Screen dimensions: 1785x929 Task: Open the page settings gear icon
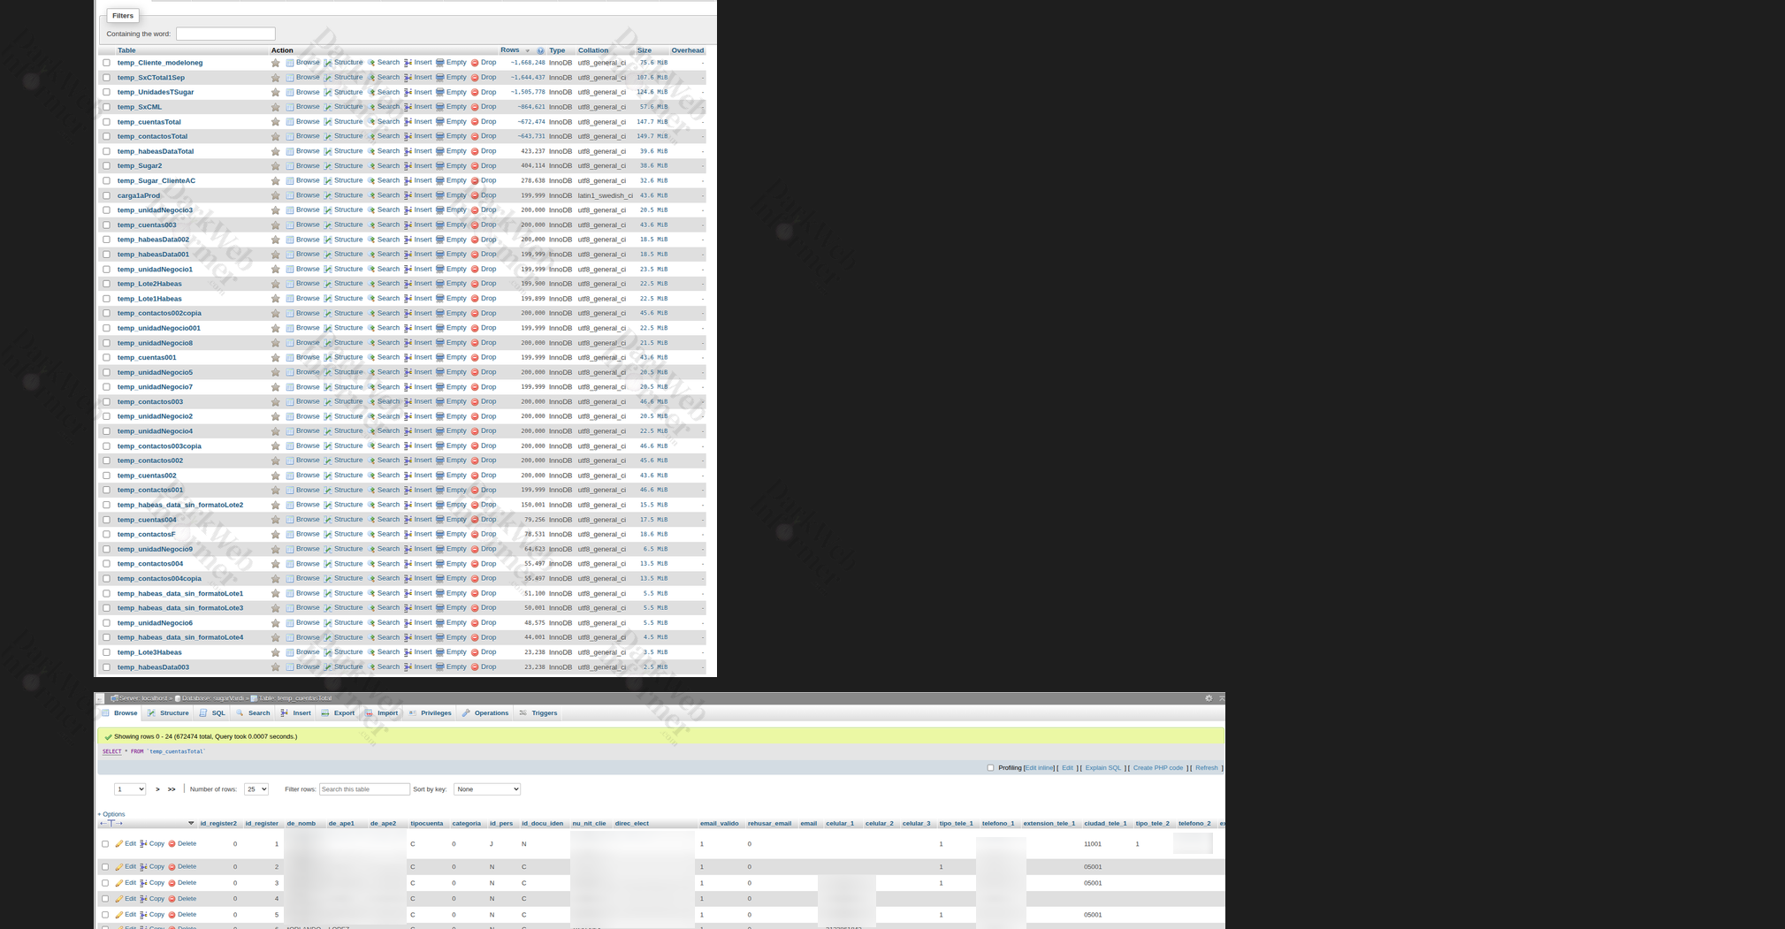pos(1209,698)
